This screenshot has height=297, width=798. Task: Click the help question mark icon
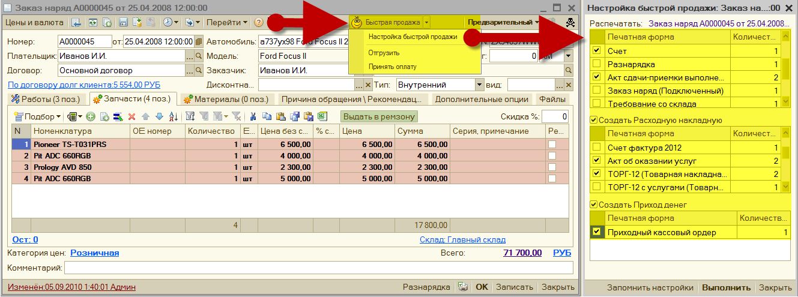pyautogui.click(x=259, y=22)
